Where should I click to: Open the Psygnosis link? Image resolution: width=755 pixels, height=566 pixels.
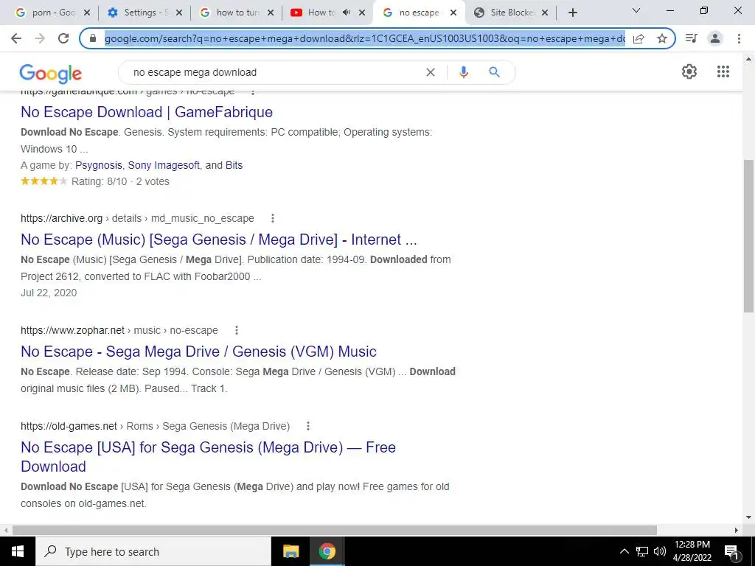99,165
